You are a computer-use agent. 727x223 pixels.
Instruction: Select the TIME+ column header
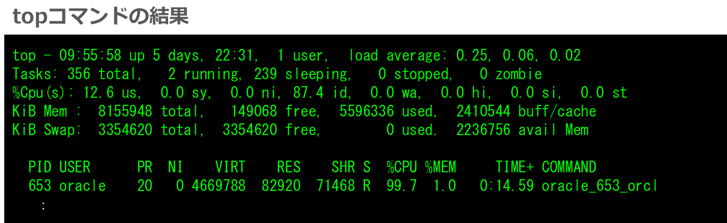[515, 167]
